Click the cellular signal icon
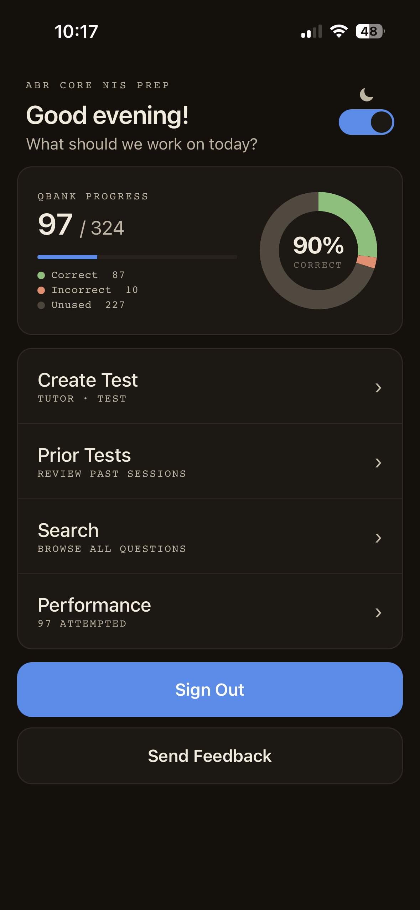420x910 pixels. (x=311, y=32)
